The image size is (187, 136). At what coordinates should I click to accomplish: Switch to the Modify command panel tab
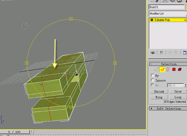(x=158, y=1)
